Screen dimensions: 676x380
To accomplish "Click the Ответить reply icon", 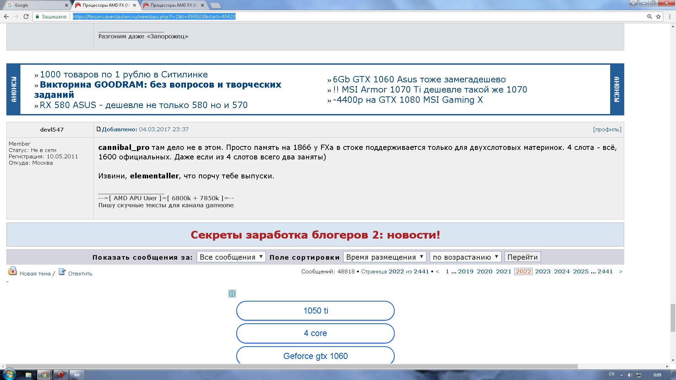I will [62, 272].
